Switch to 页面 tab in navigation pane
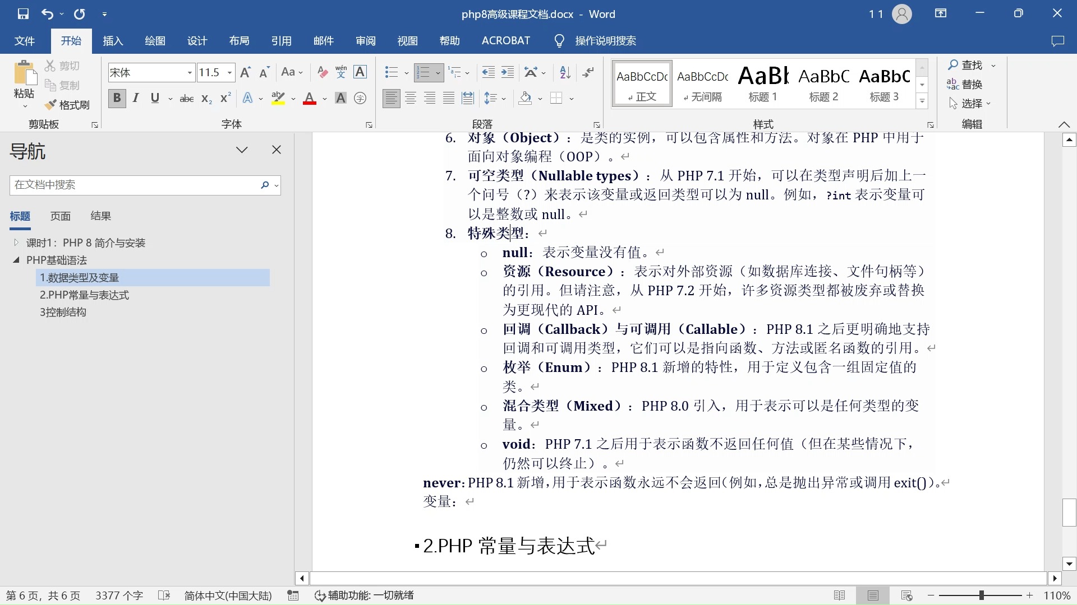1077x605 pixels. coord(61,216)
